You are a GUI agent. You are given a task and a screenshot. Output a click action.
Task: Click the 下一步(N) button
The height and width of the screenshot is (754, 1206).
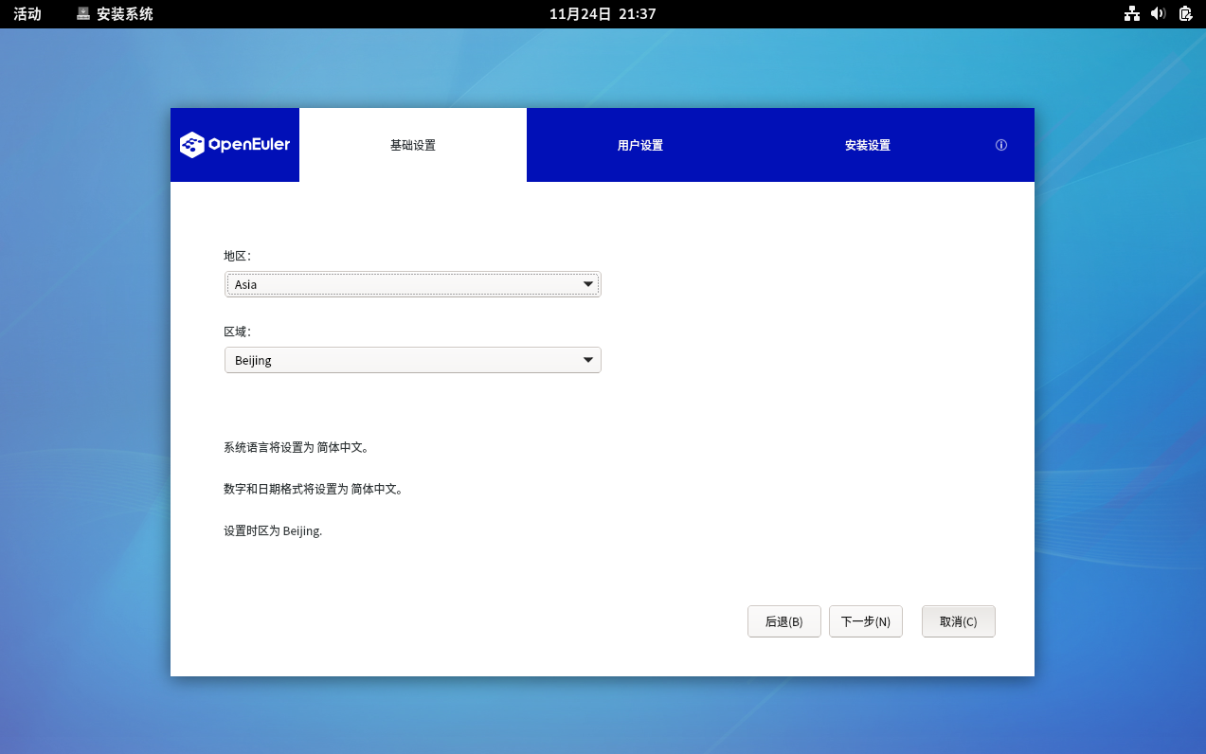tap(865, 621)
